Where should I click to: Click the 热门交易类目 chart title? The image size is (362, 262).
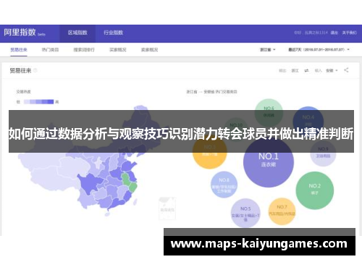pyautogui.click(x=211, y=92)
